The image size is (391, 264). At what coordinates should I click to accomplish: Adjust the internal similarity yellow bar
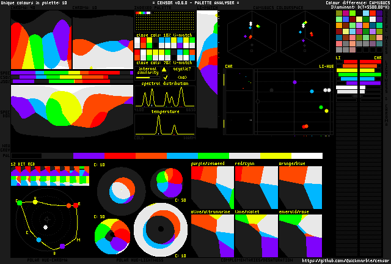coord(147,78)
